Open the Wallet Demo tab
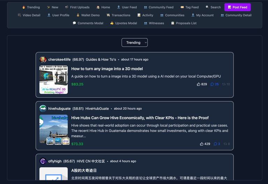The image size is (268, 184). tap(88, 15)
